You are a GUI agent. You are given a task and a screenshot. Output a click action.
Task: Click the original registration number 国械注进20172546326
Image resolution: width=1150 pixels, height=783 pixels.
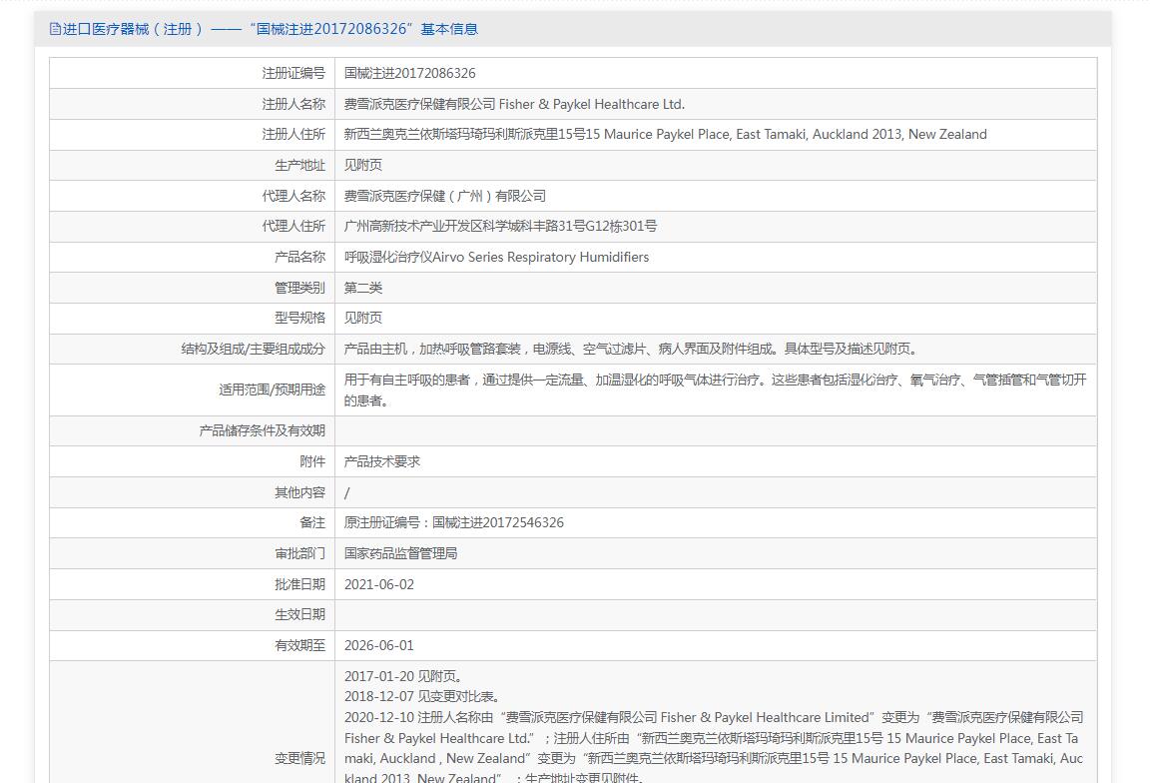[x=454, y=522]
